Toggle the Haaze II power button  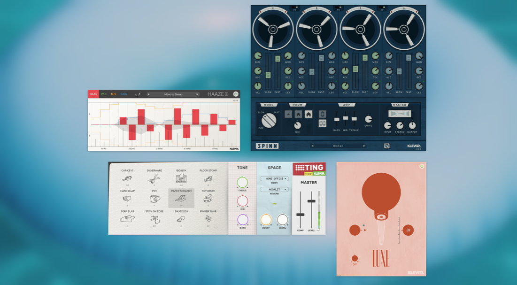[236, 94]
